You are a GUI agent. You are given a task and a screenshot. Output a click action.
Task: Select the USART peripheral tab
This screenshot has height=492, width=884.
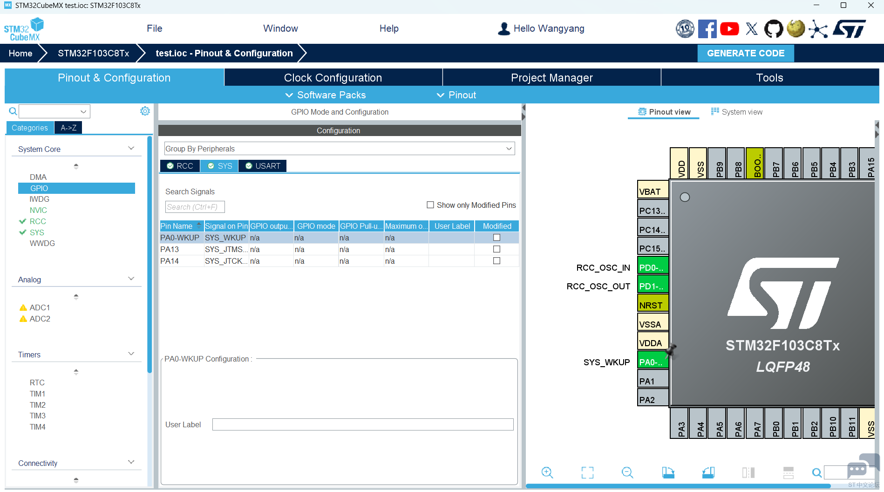(263, 166)
